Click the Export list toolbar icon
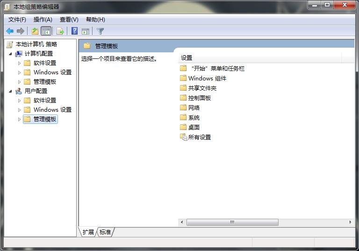359x251 pixels. point(60,31)
